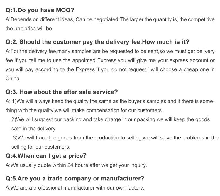
Task: Click 'selling for our customers' line
Action: click(x=41, y=147)
